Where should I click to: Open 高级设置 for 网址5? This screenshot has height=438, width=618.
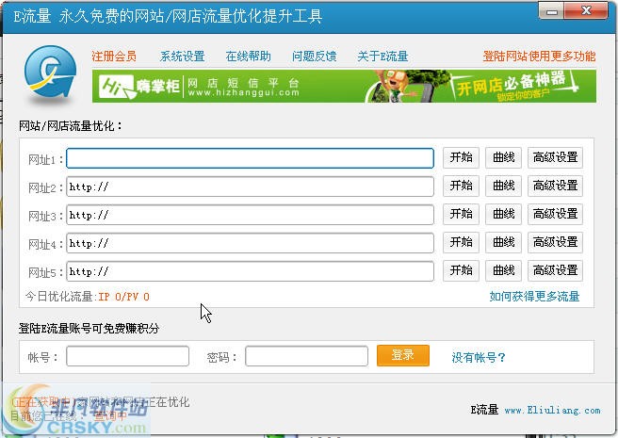(x=555, y=270)
